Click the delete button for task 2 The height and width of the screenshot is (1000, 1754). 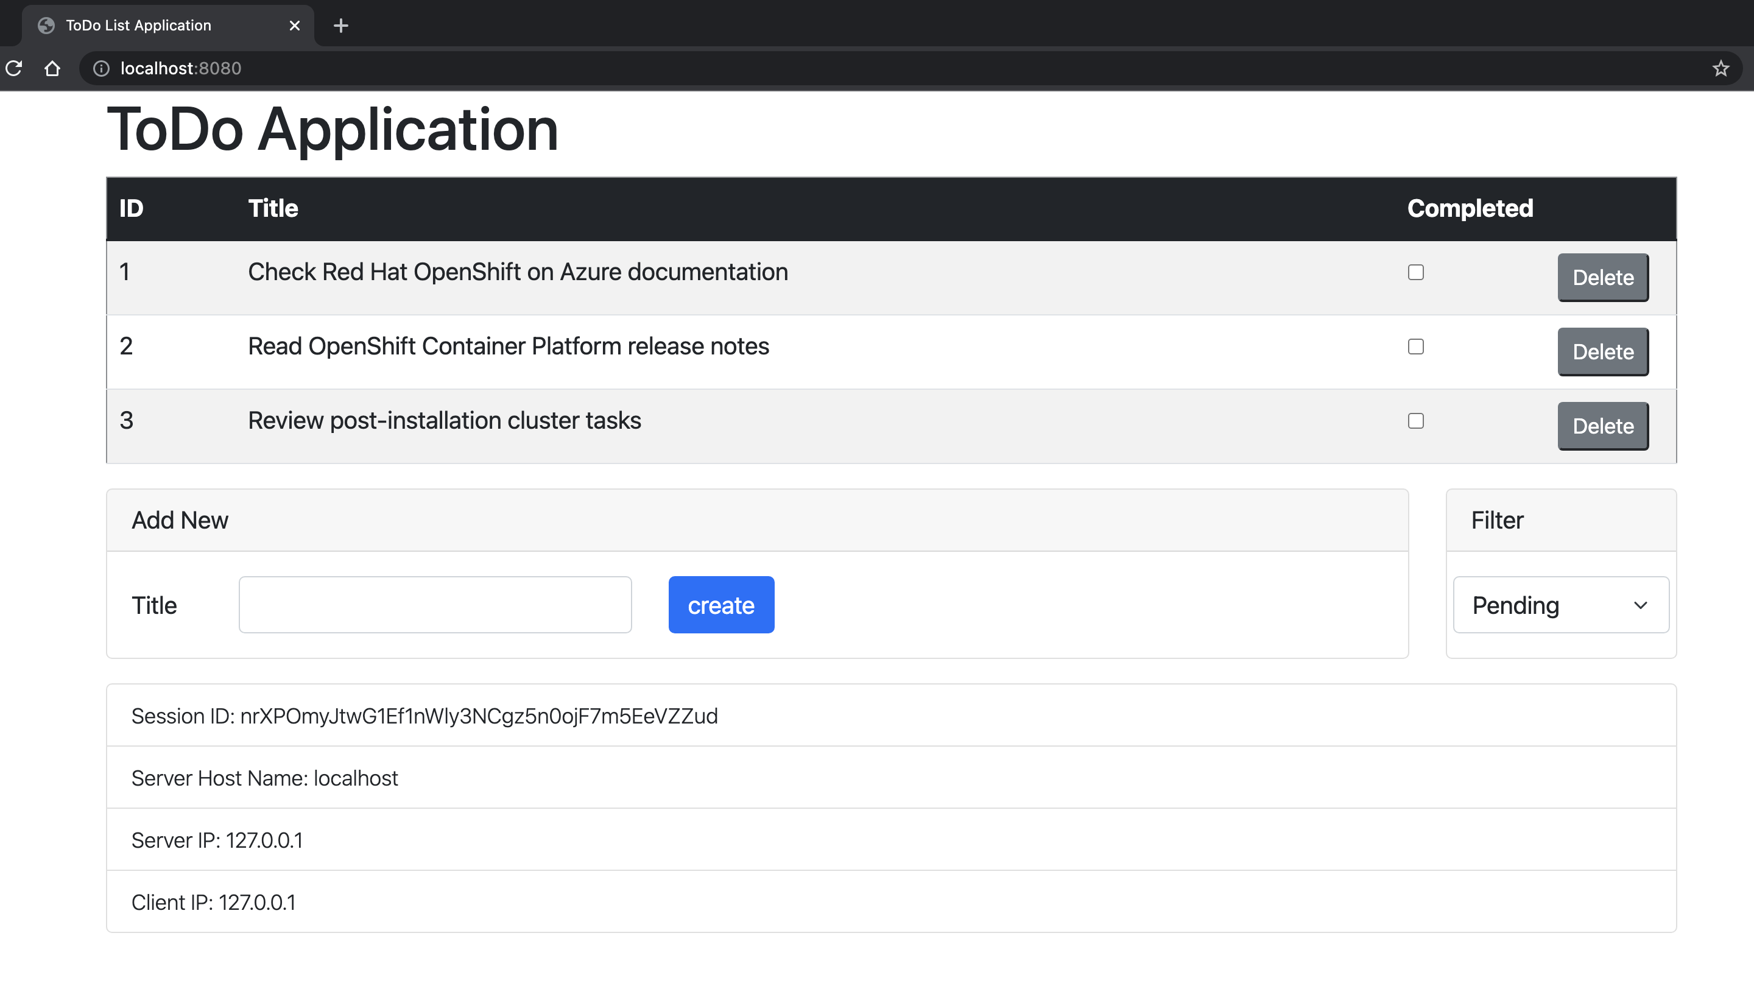tap(1602, 351)
